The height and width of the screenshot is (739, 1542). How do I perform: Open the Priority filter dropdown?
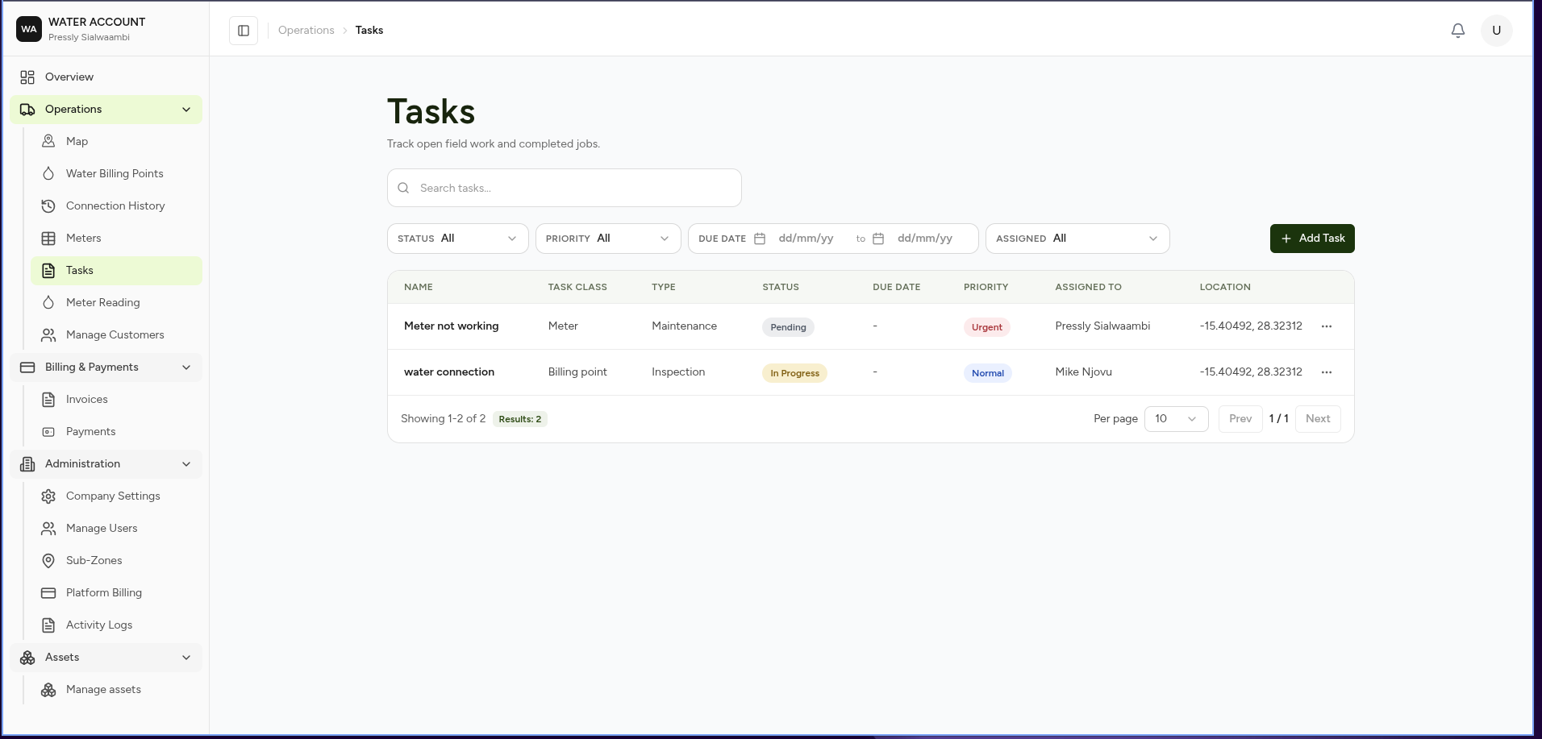click(x=608, y=239)
